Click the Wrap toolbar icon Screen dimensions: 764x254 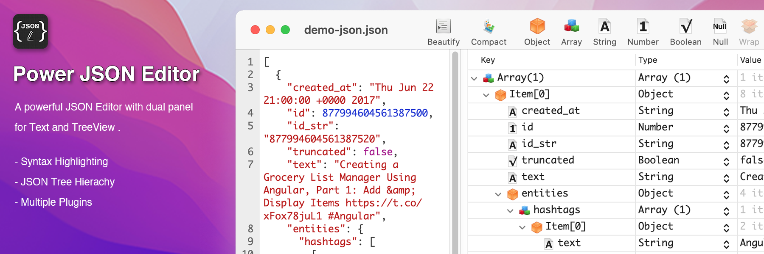749,26
